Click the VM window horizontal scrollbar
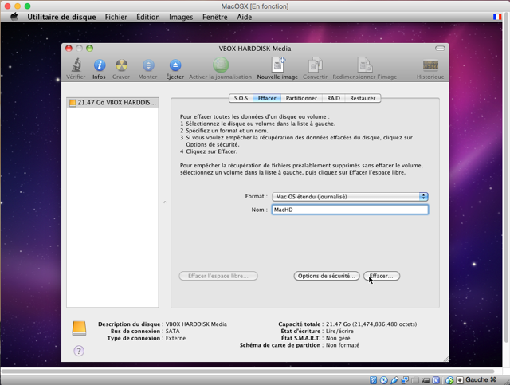The image size is (510, 385). (x=248, y=371)
